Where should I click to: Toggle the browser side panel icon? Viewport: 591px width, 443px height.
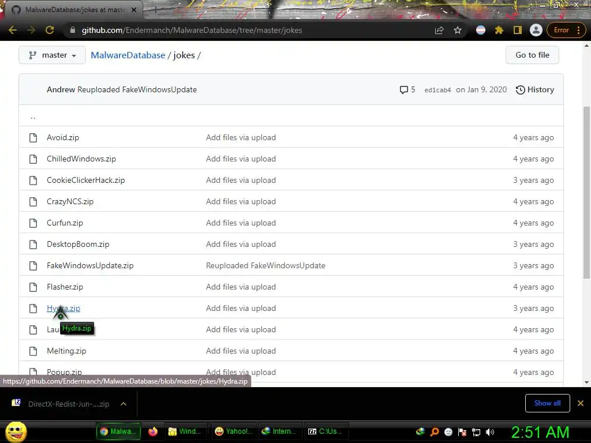pos(518,30)
